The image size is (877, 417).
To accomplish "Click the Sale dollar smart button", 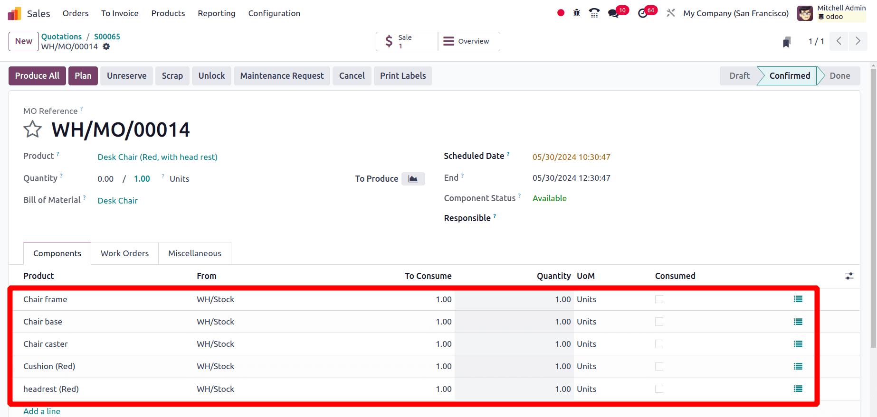I will coord(407,41).
